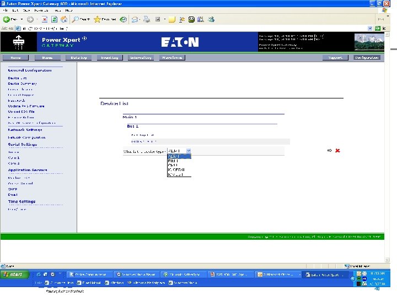The width and height of the screenshot is (397, 297).
Task: Click the EATON logo in the banner
Action: 180,42
